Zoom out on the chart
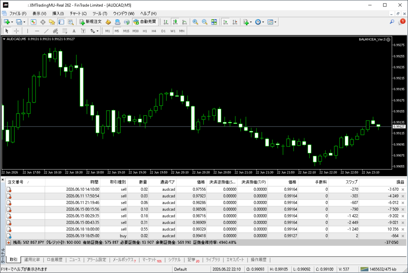Image resolution: width=408 pixels, height=273 pixels. (204, 22)
